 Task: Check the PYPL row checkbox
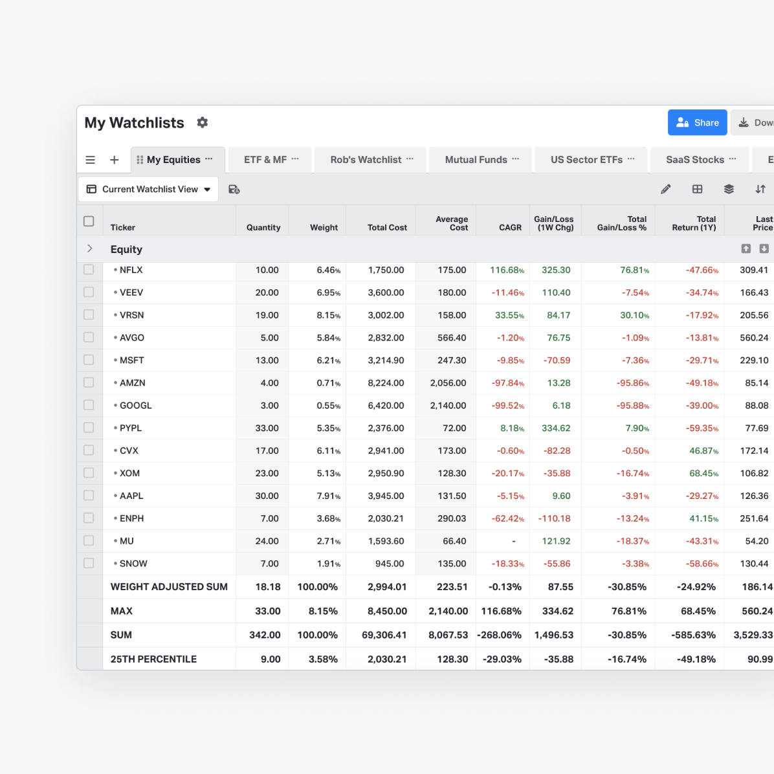tap(89, 428)
